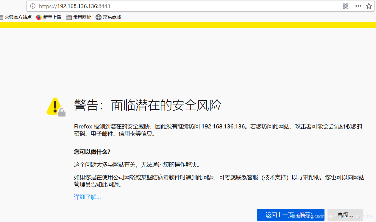
Task: Open the 详细了解 link
Action: click(87, 197)
